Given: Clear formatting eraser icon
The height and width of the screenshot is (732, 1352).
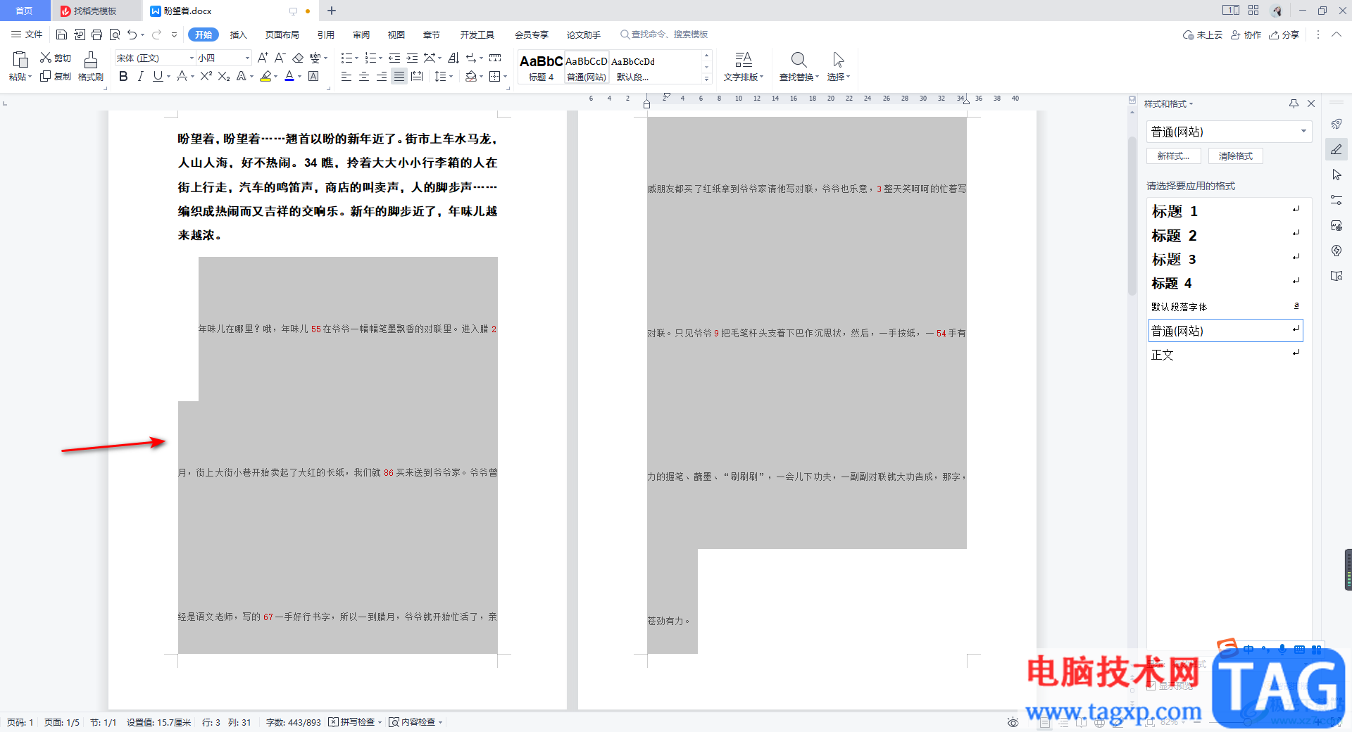Looking at the screenshot, I should [x=298, y=58].
